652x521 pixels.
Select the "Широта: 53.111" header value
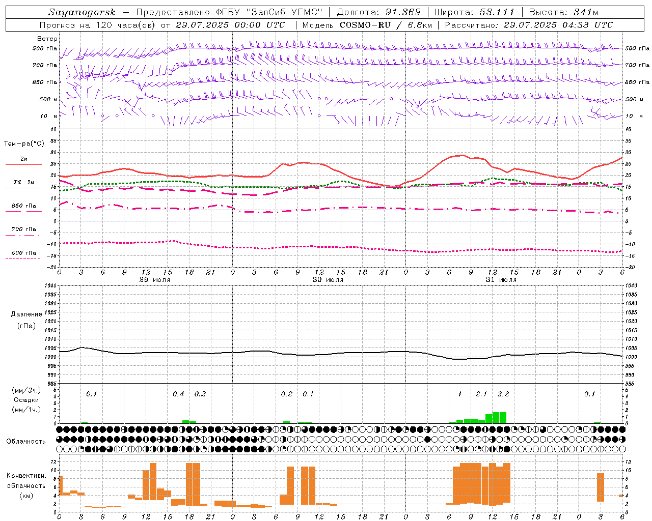click(x=475, y=12)
